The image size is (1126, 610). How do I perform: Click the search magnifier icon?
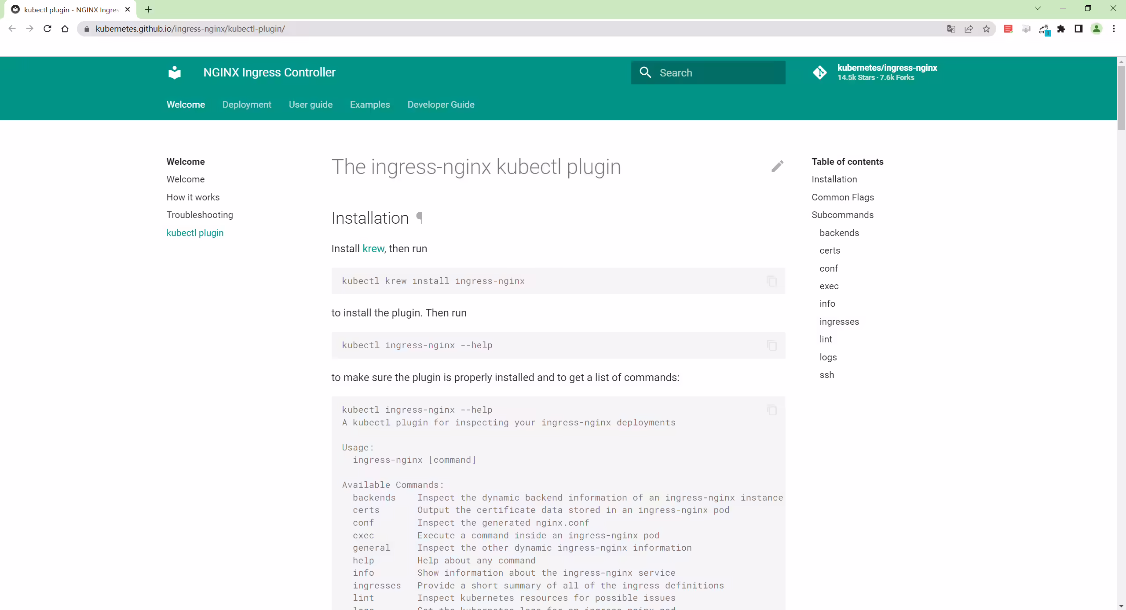click(x=645, y=73)
